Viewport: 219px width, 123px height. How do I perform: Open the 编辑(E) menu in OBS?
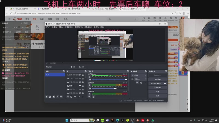(54, 27)
